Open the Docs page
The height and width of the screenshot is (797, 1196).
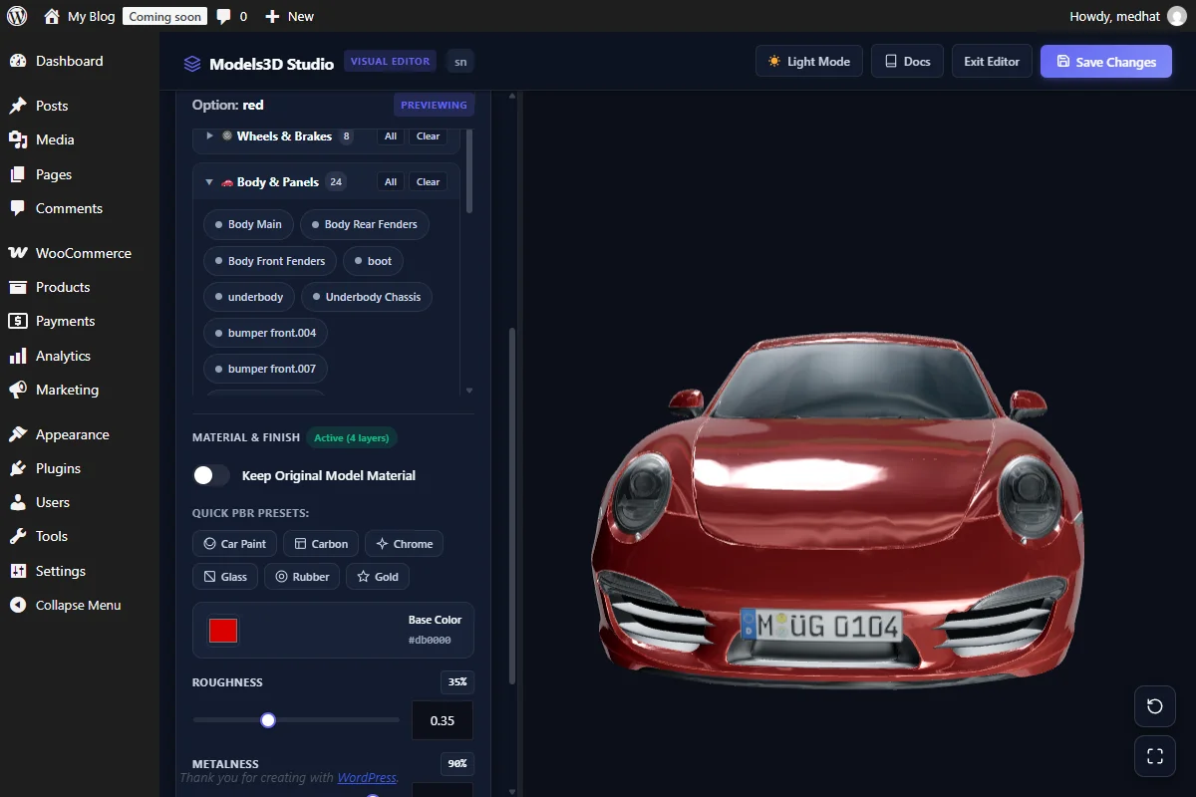pos(907,62)
